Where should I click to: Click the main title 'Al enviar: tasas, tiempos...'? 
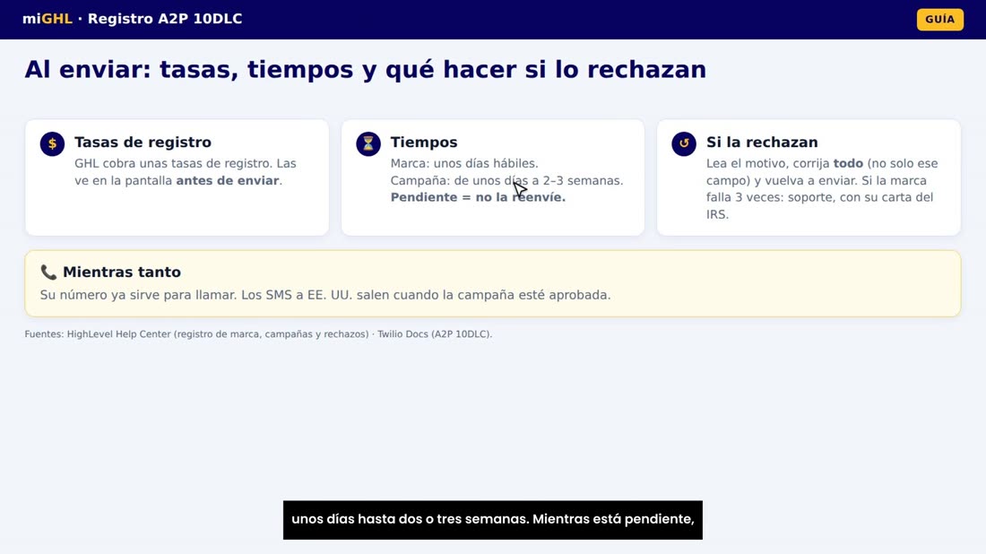tap(366, 69)
